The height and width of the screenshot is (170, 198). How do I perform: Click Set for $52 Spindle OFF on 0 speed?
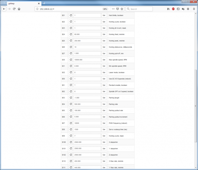click(x=104, y=91)
